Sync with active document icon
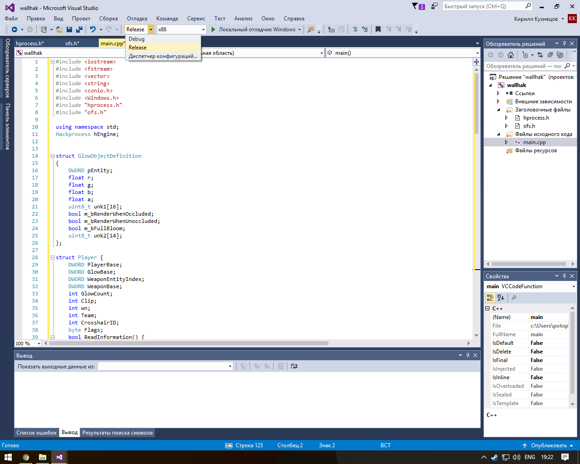Image resolution: width=580 pixels, height=464 pixels. pyautogui.click(x=540, y=55)
